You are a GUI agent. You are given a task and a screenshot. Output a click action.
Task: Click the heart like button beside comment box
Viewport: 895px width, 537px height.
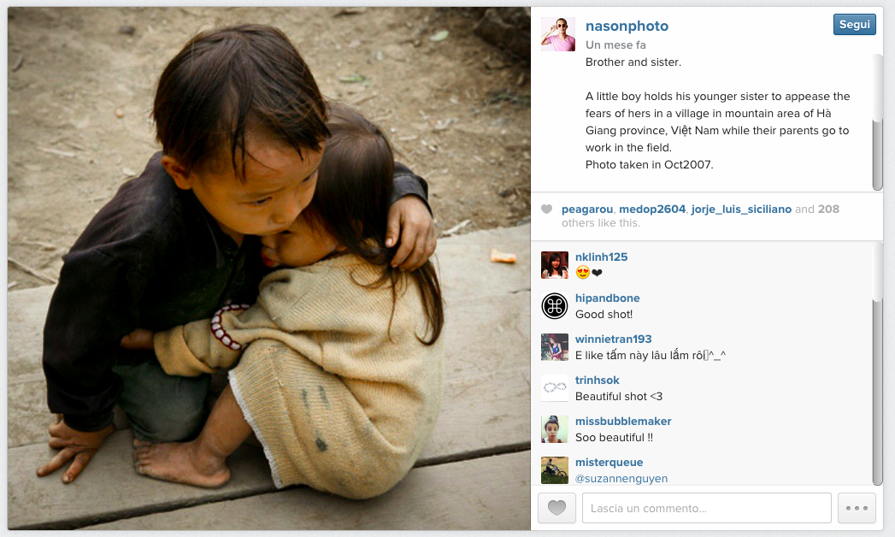coord(556,508)
